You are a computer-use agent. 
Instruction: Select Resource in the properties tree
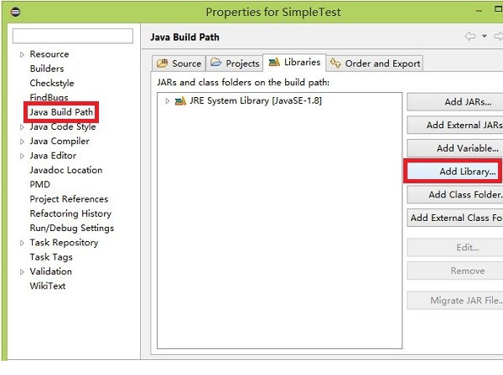pos(49,54)
